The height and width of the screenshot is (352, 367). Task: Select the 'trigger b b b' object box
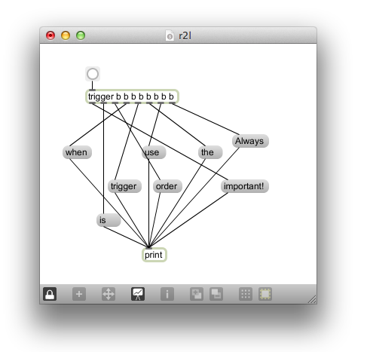tap(132, 96)
